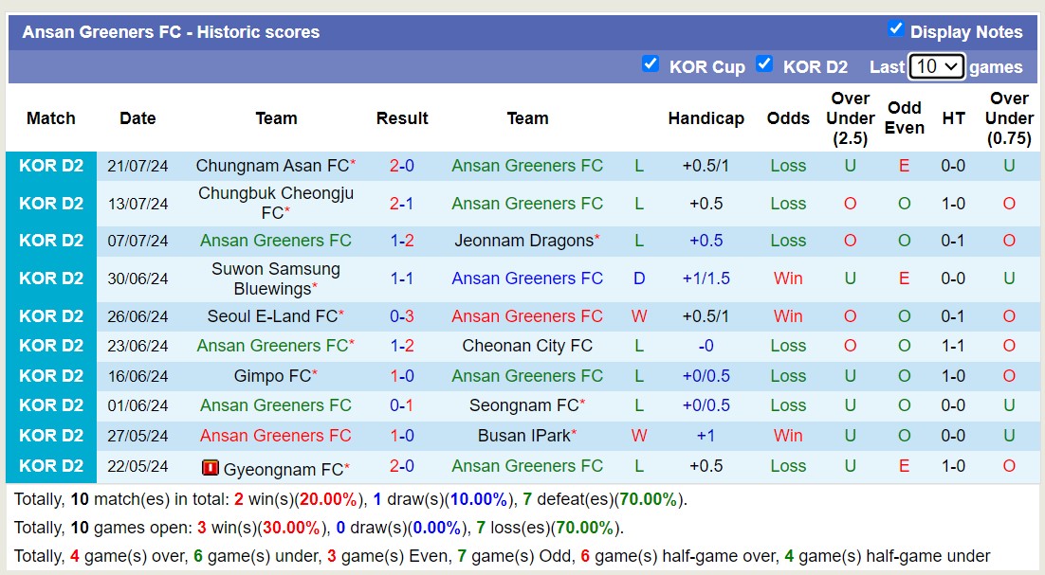Click the red card icon beside Gyeongnam FC

pos(211,468)
